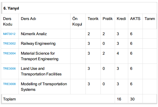Image resolution: width=158 pixels, height=107 pixels.
Task: Click the Teorik column header
Action: (93, 19)
